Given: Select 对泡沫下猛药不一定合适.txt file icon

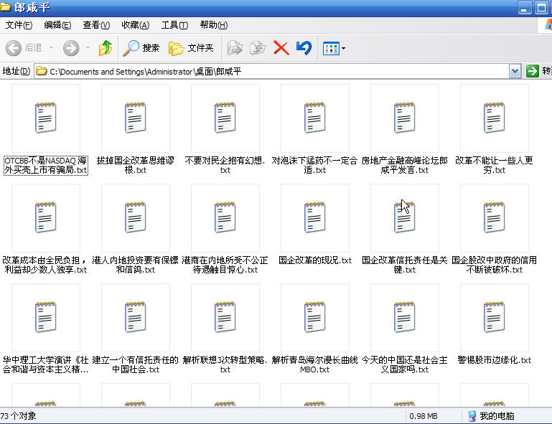Looking at the screenshot, I should tap(314, 118).
